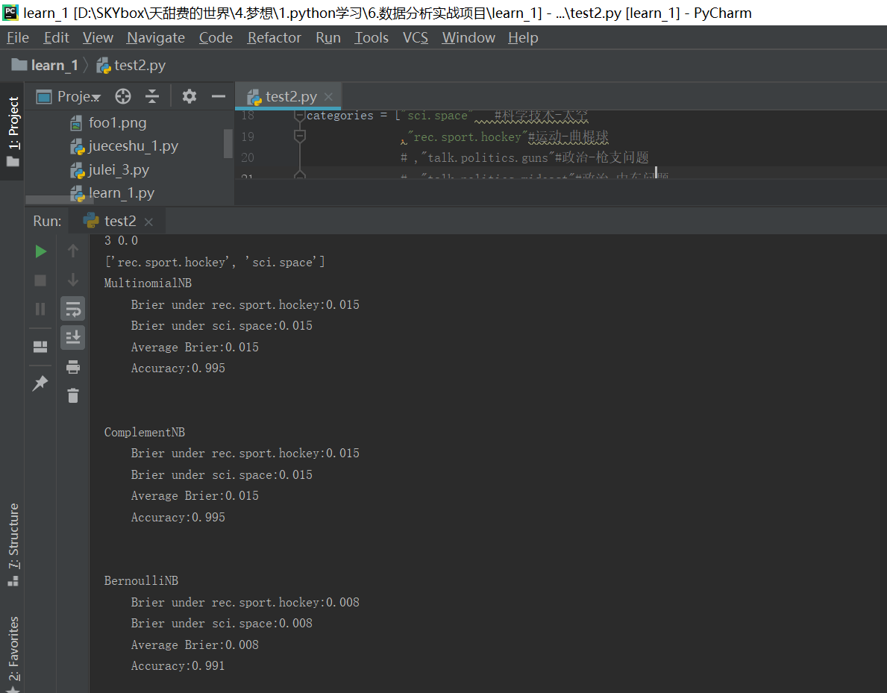This screenshot has width=887, height=693.
Task: Click the 'categories' variable on line 18
Action: click(340, 116)
